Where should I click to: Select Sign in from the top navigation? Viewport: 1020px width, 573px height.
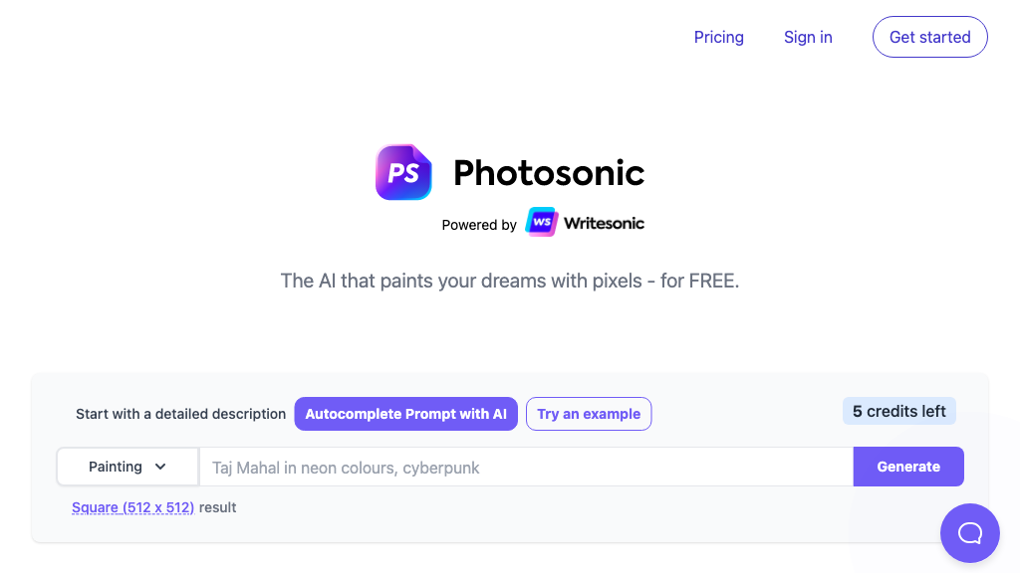click(x=807, y=37)
